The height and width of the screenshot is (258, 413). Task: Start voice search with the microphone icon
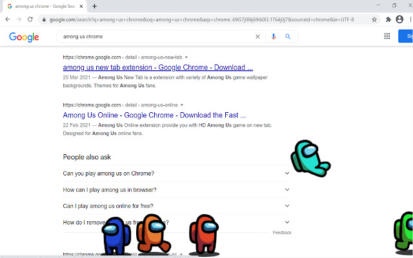pyautogui.click(x=274, y=37)
